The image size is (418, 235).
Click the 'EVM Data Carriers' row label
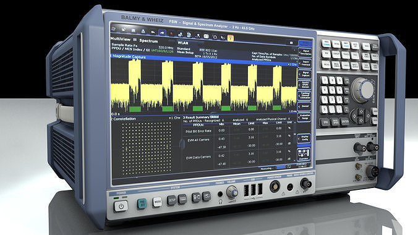click(x=198, y=157)
